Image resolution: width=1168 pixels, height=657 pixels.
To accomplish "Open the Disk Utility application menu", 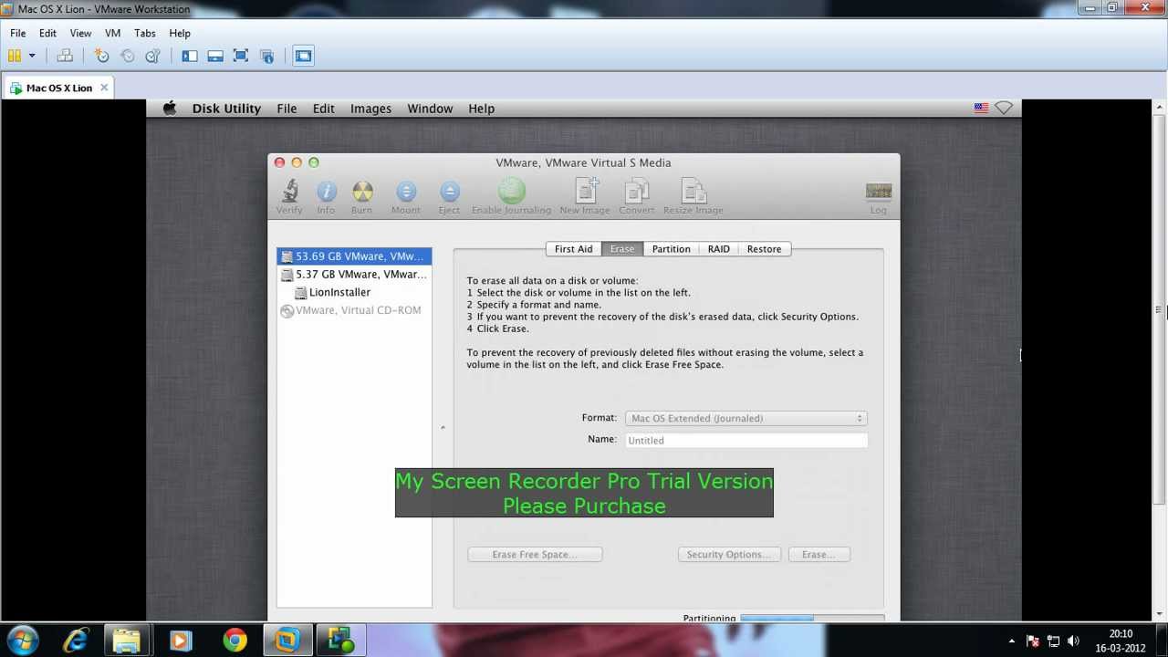I will [226, 109].
